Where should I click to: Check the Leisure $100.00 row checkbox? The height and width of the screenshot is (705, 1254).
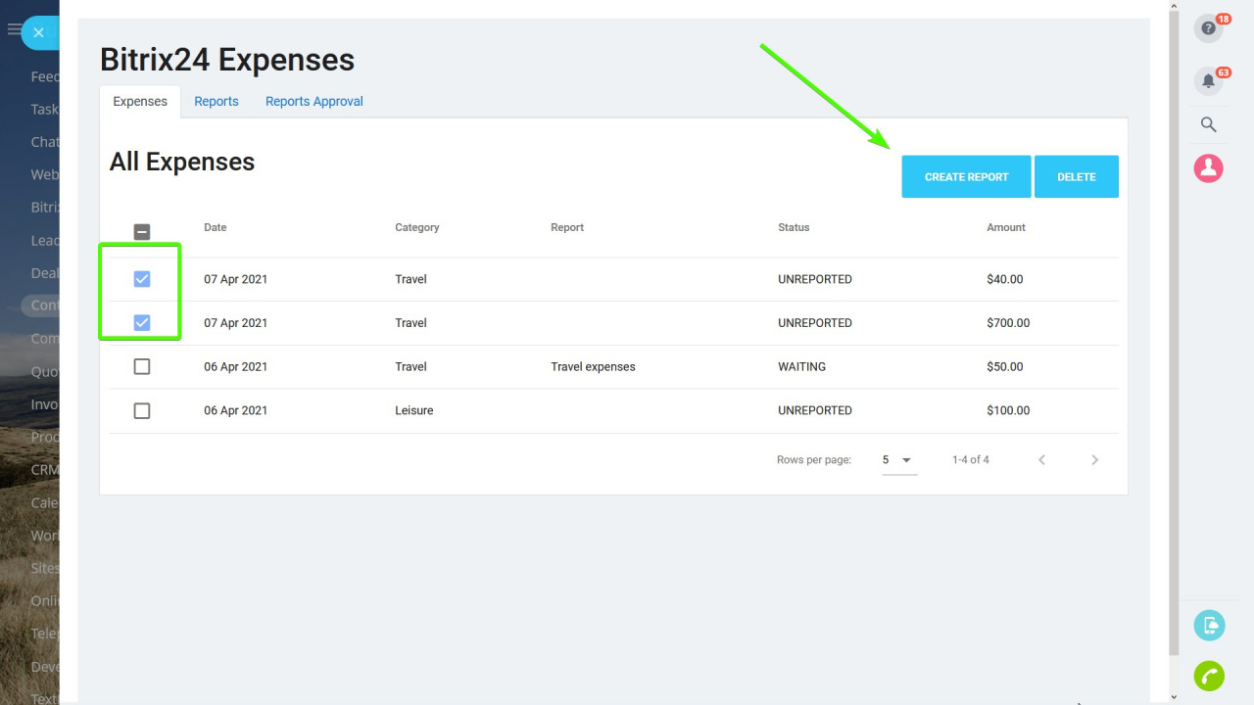[142, 410]
